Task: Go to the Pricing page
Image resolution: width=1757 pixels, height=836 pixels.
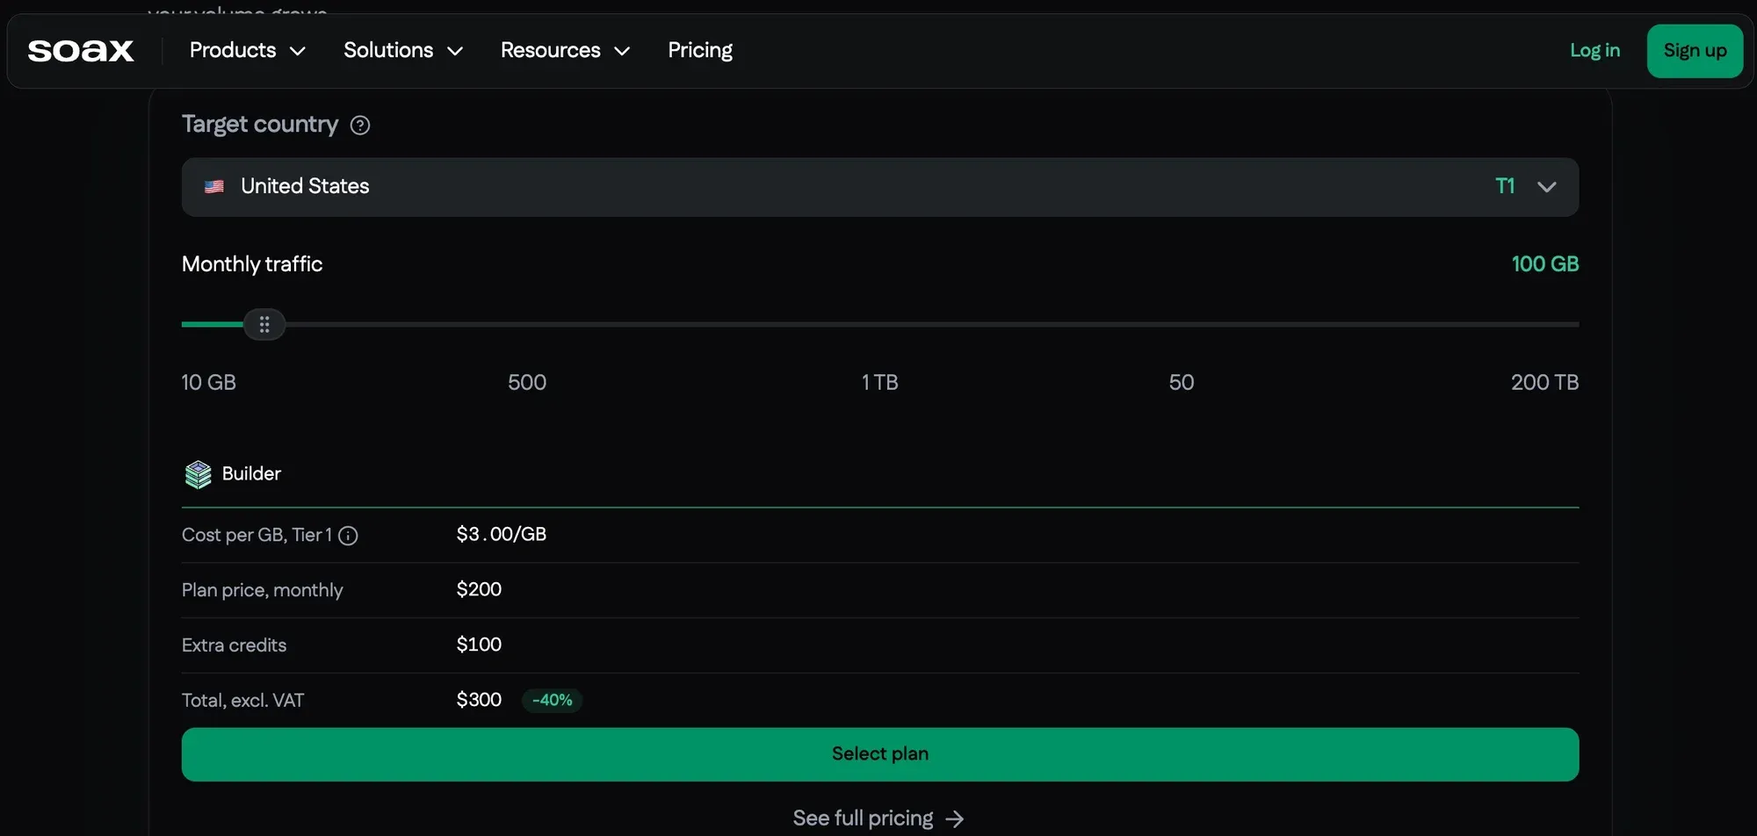Action: click(700, 51)
